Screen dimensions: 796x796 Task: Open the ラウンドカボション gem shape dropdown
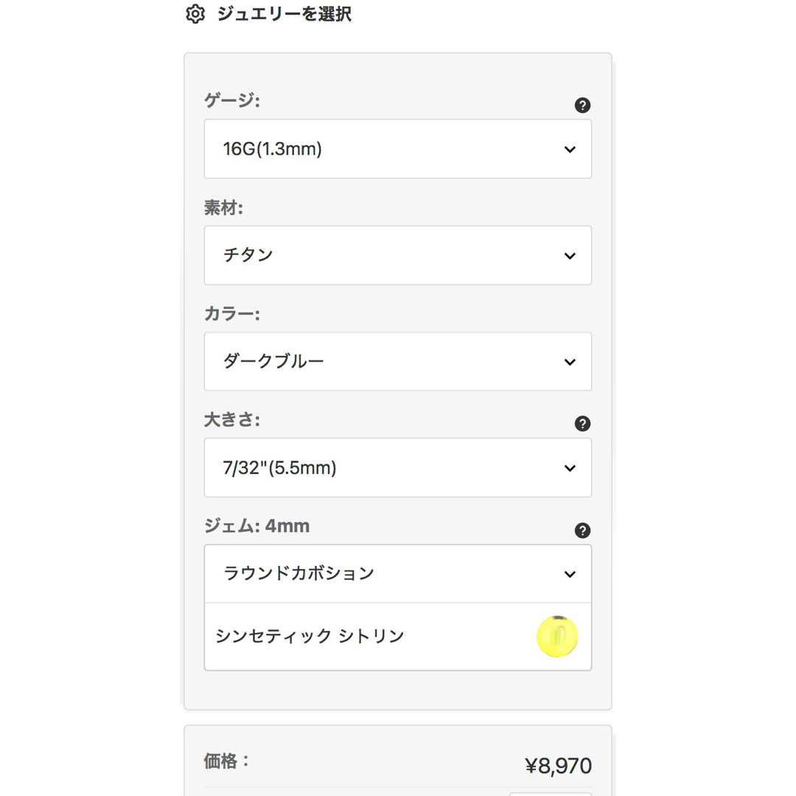[x=397, y=573]
